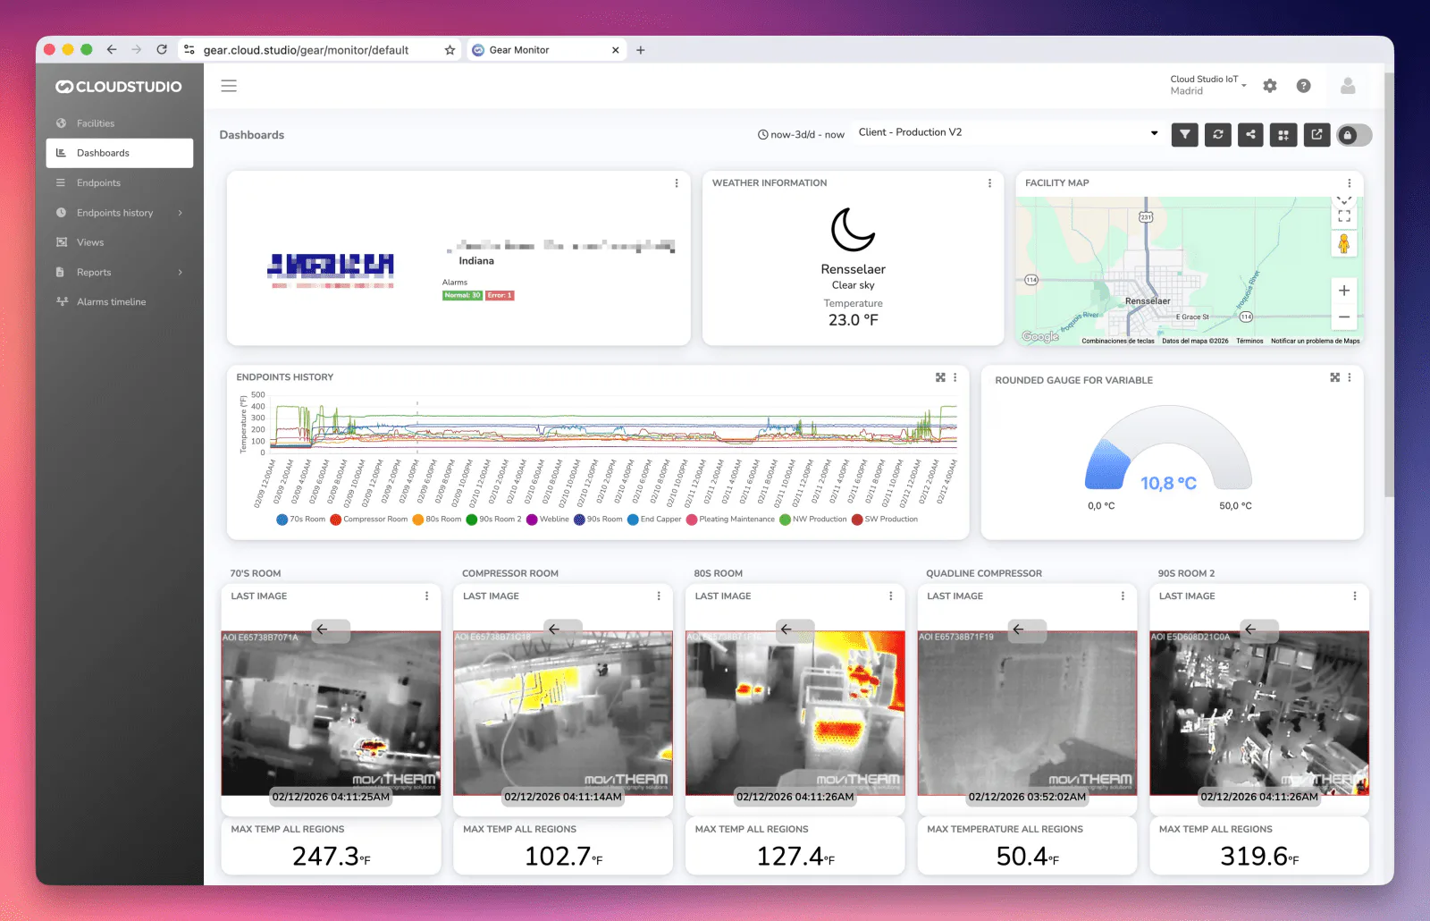Zoom in on the facility map
Viewport: 1430px width, 921px height.
[1344, 291]
